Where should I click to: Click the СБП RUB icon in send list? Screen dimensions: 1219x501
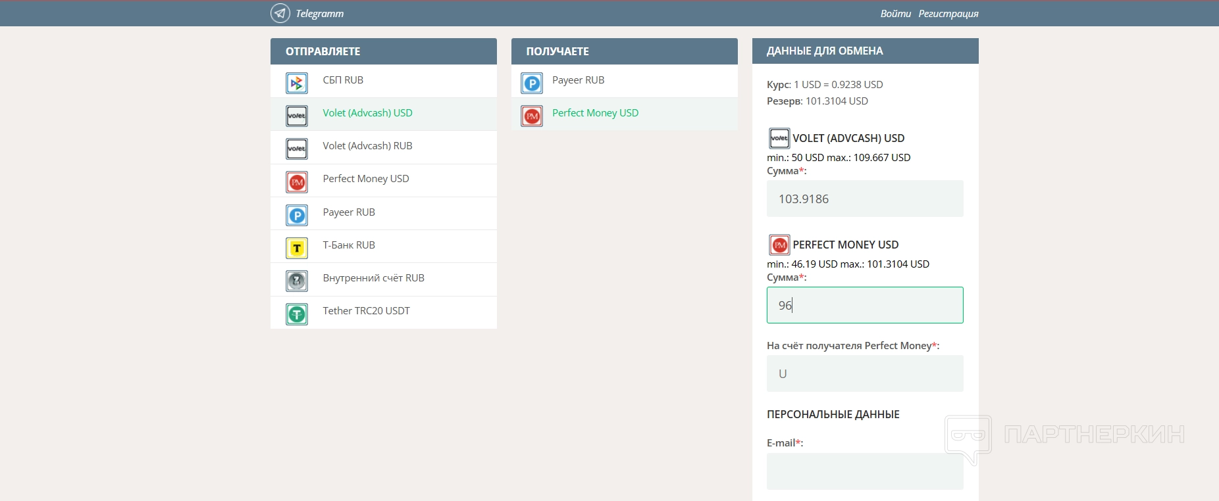[x=297, y=83]
